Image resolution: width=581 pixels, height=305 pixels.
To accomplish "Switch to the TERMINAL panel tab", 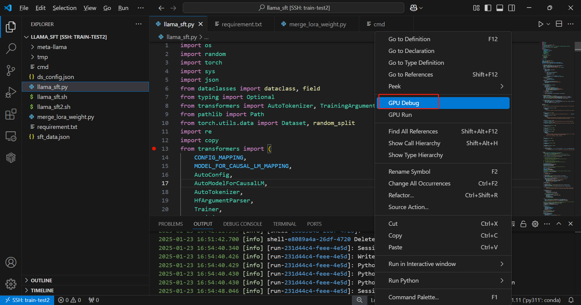I will 284,224.
